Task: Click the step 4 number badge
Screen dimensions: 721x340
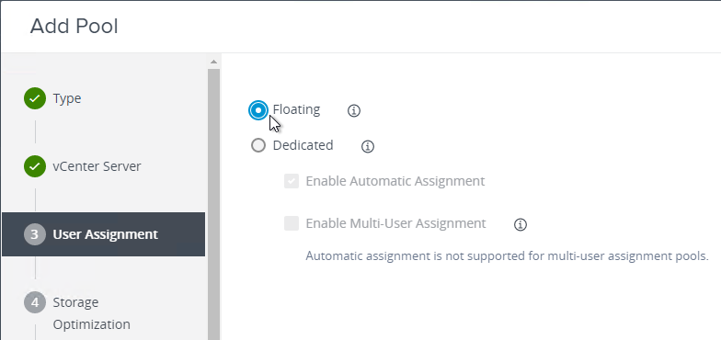Action: click(x=35, y=302)
